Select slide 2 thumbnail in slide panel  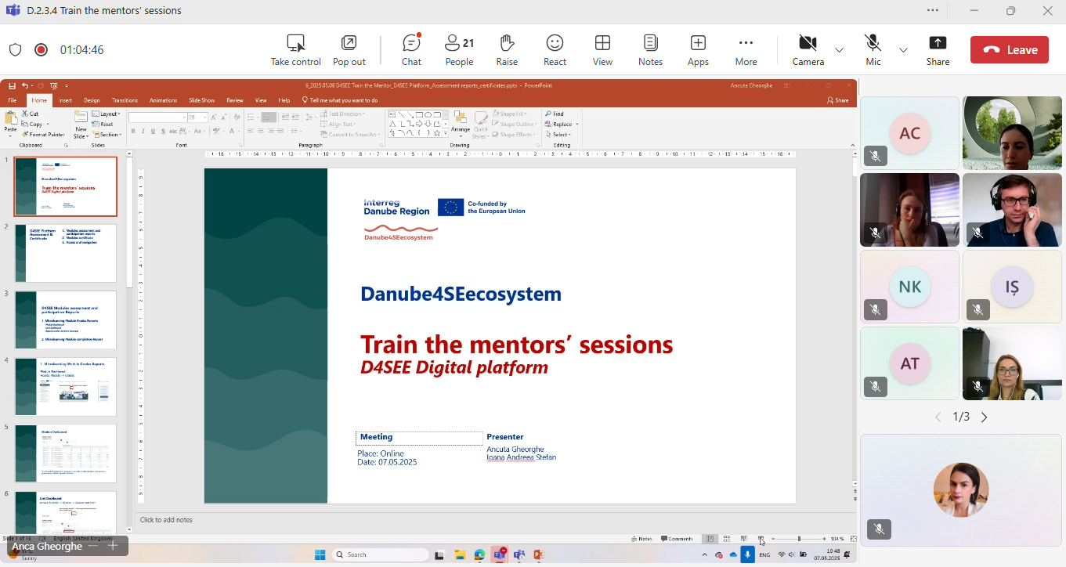(66, 253)
